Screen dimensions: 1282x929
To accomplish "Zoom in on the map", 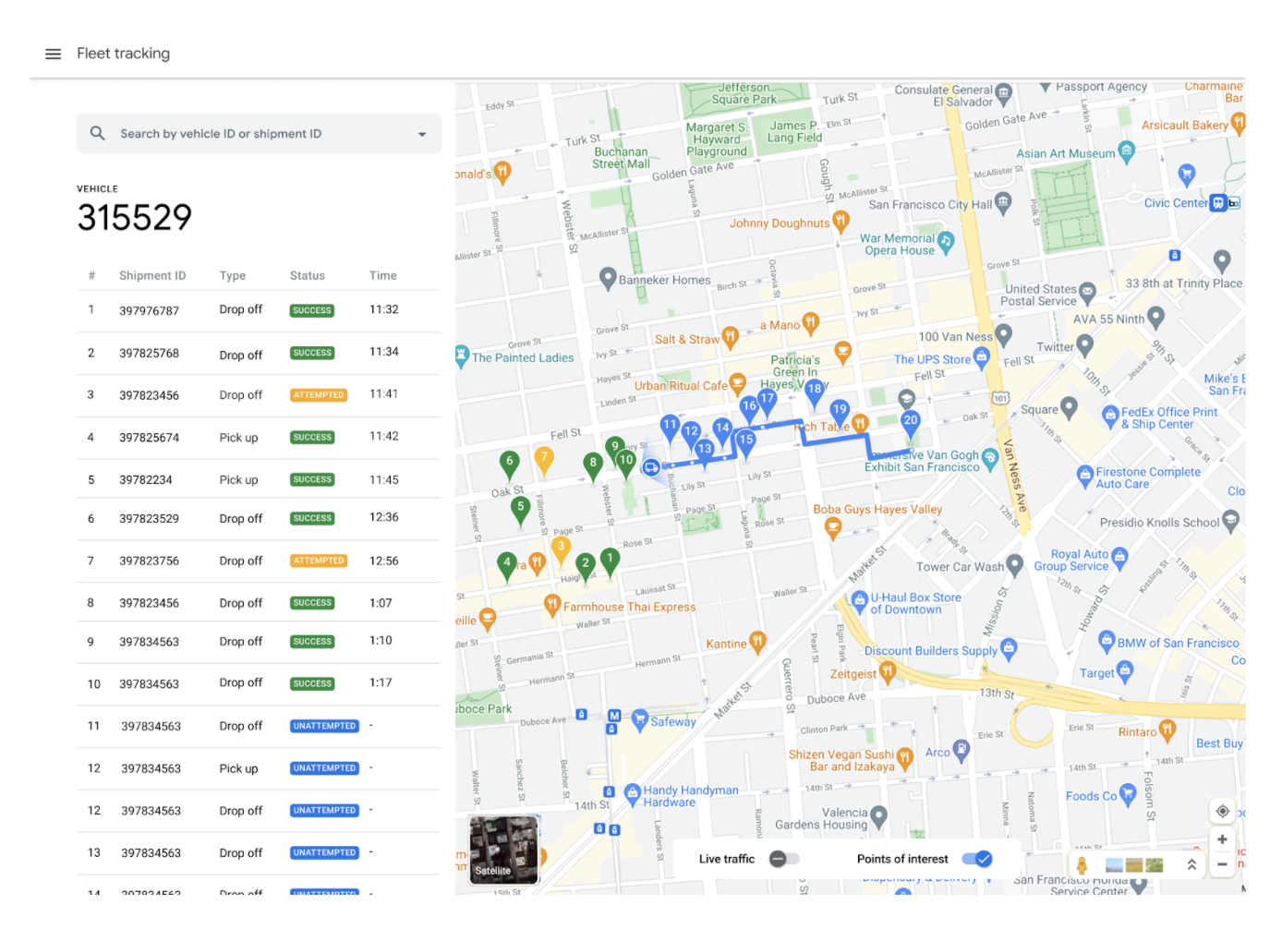I will pyautogui.click(x=1222, y=840).
